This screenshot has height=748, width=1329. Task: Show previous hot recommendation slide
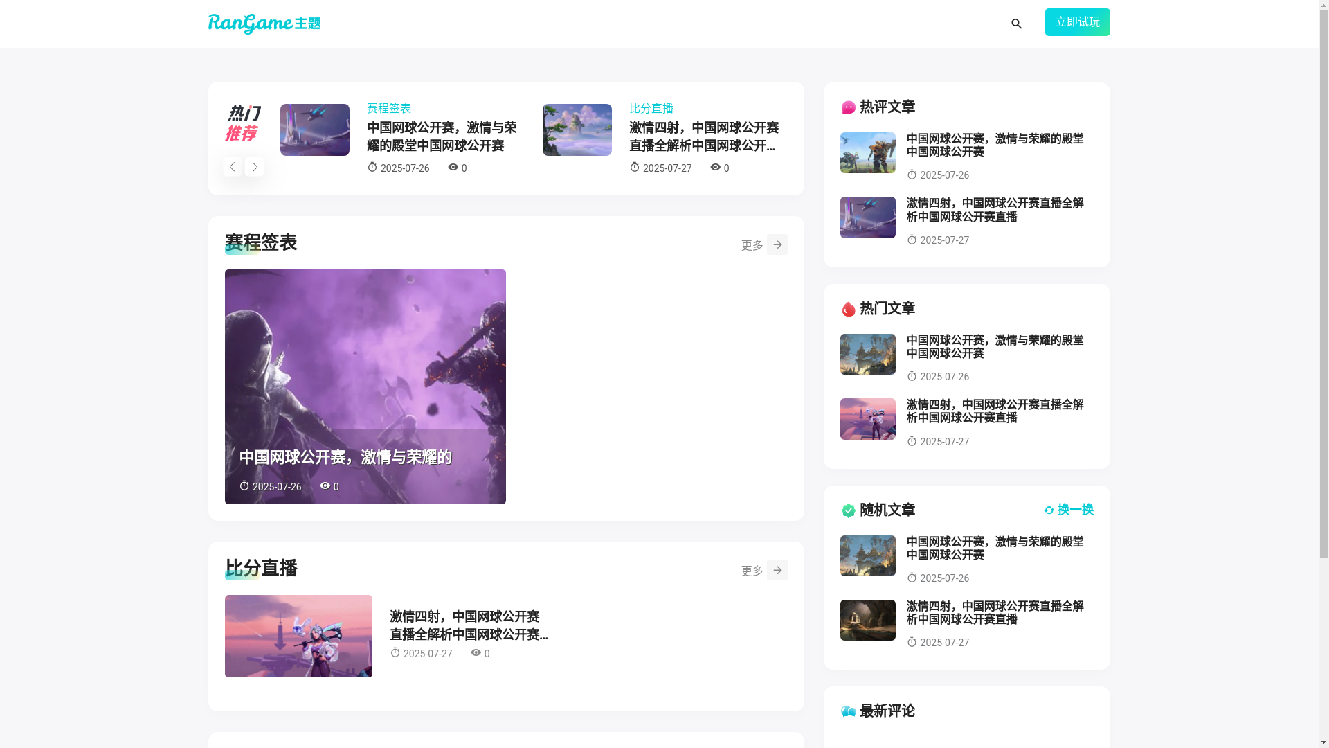click(x=233, y=166)
